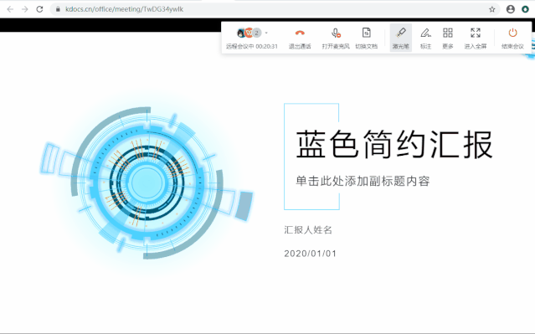Click the green extension icon in browser toolbar
The height and width of the screenshot is (334, 535).
click(526, 9)
